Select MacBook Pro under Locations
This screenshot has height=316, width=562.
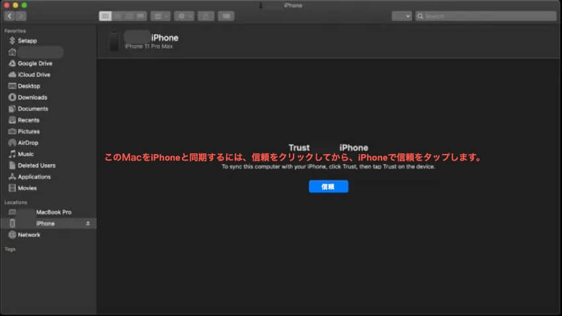[x=54, y=212]
